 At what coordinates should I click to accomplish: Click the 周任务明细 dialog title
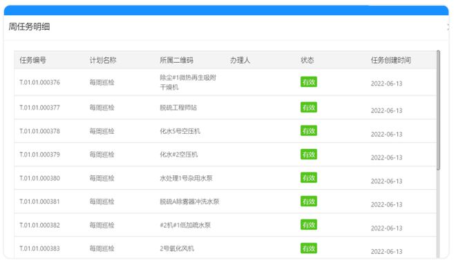pos(29,27)
